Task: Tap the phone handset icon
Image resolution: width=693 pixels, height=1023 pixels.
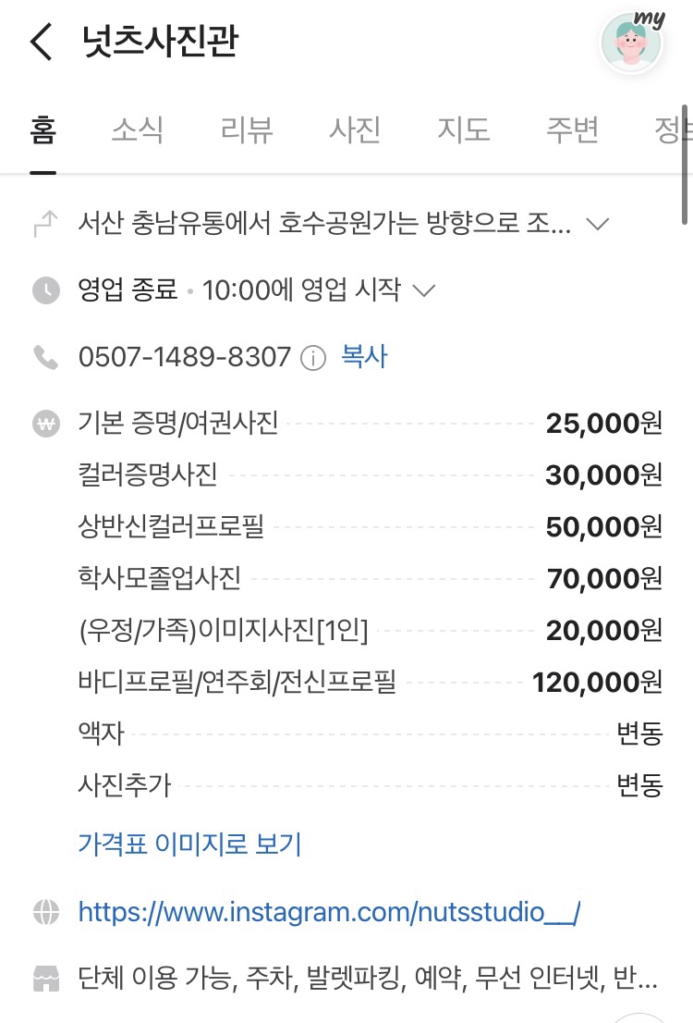Action: coord(45,357)
